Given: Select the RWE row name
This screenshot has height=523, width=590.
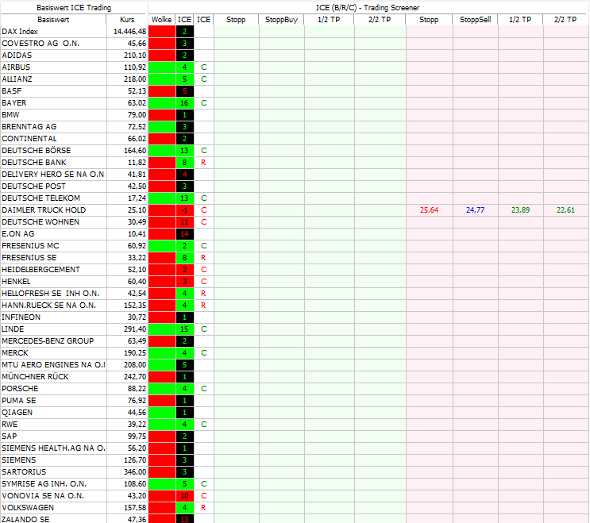Looking at the screenshot, I should [10, 425].
